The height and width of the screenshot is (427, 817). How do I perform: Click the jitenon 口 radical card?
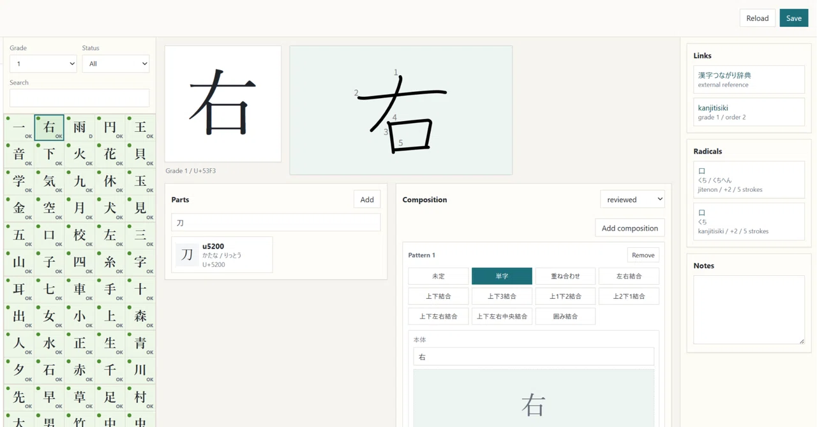[x=749, y=180]
